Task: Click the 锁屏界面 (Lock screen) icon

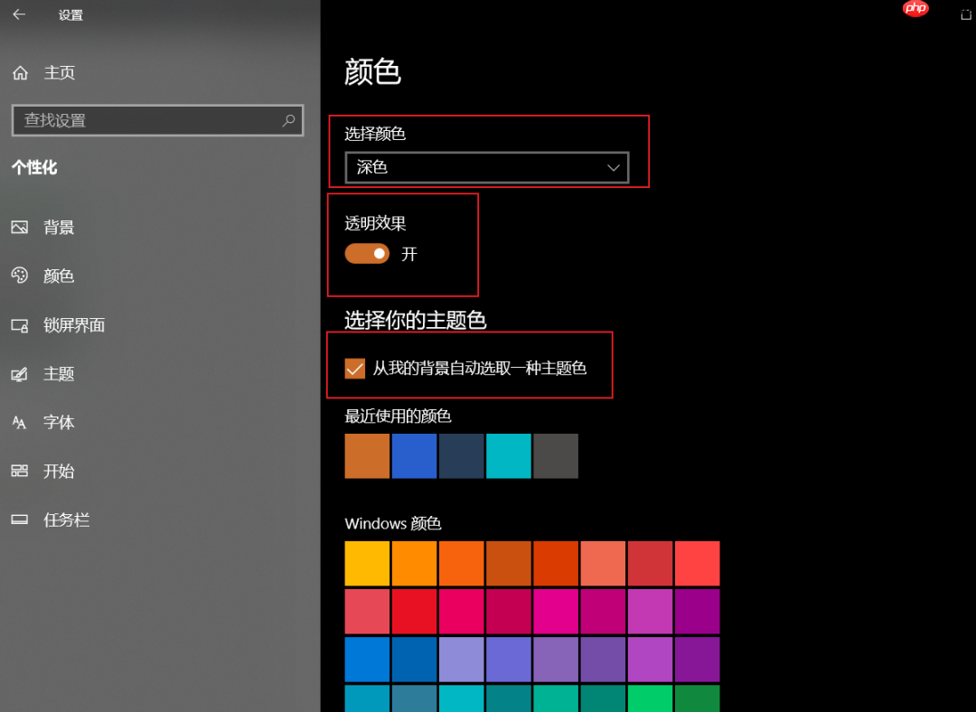Action: tap(22, 325)
